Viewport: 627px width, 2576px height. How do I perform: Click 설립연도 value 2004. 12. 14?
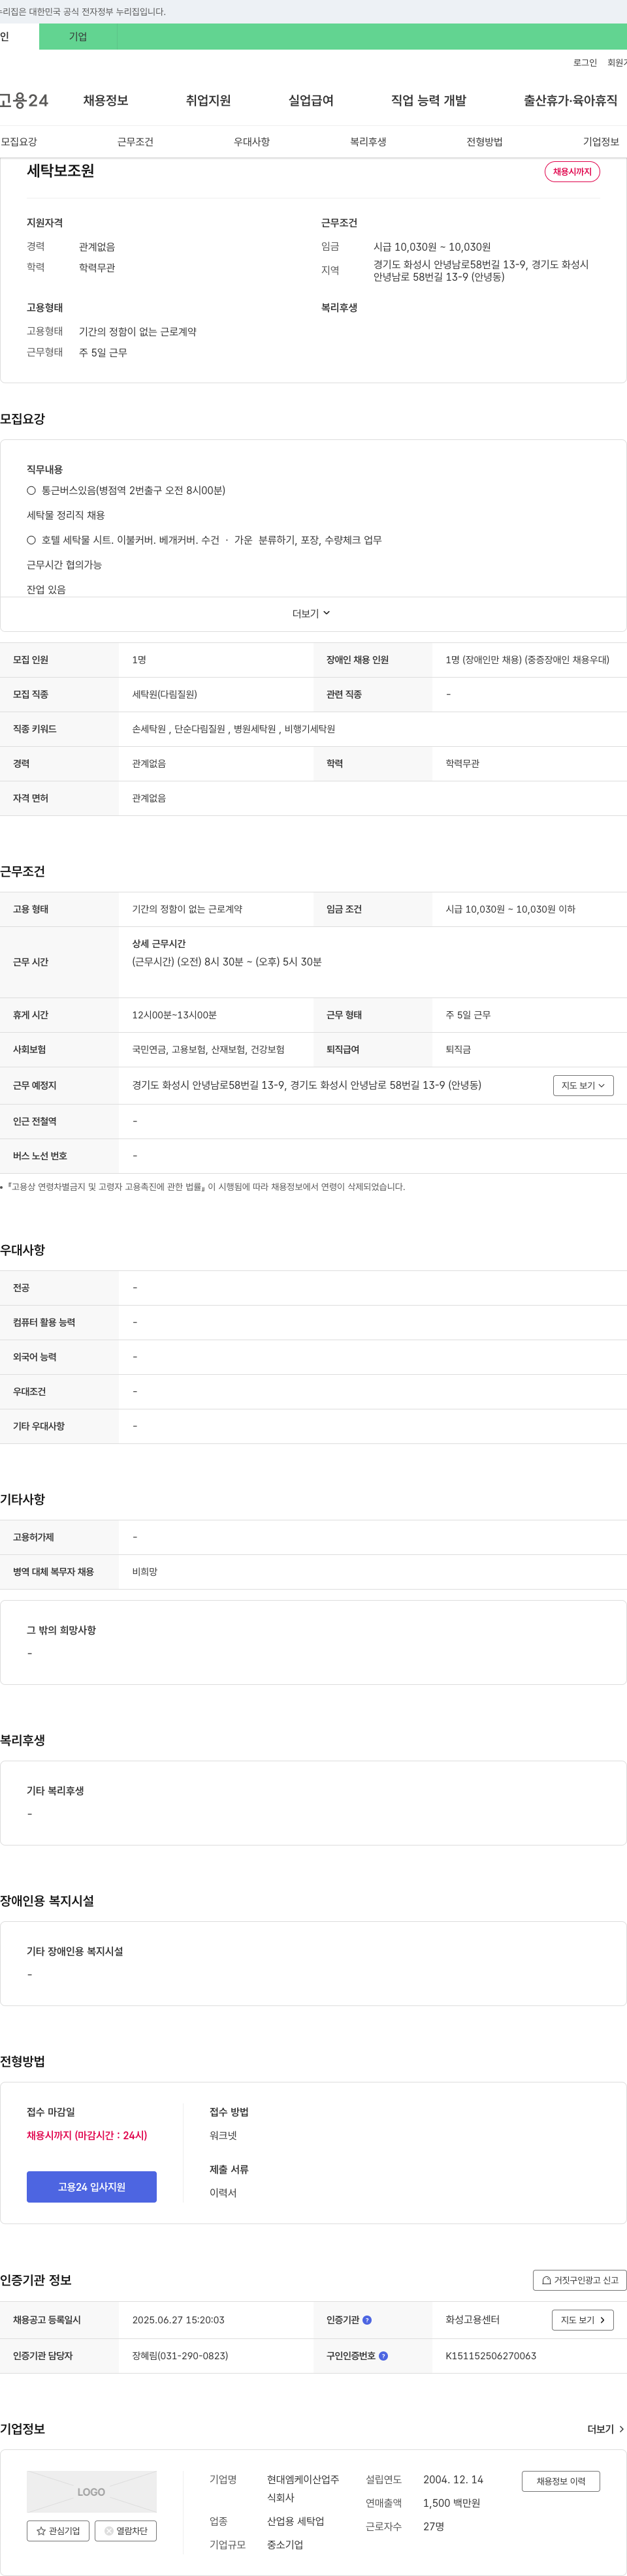(453, 2480)
